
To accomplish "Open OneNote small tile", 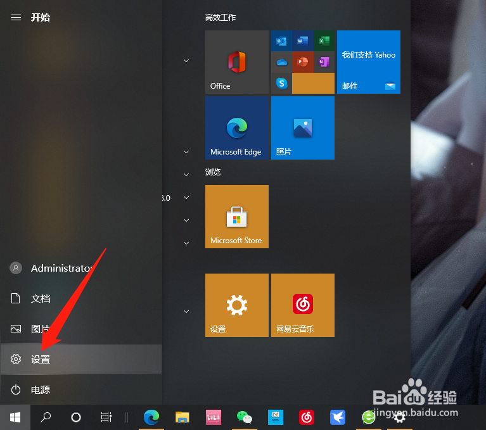I will [x=324, y=62].
